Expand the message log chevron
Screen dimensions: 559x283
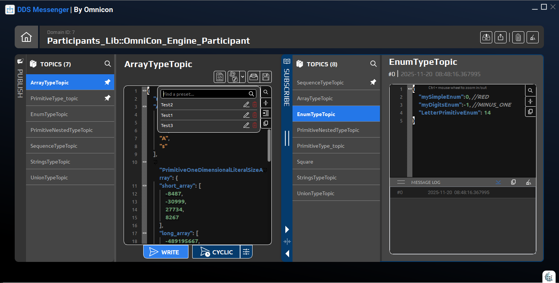[x=498, y=182]
